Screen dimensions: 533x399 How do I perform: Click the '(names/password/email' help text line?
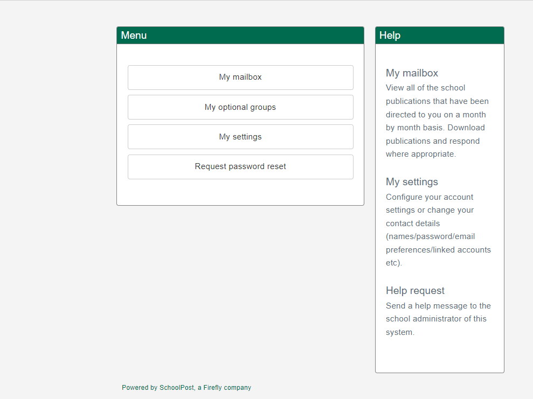coord(430,236)
